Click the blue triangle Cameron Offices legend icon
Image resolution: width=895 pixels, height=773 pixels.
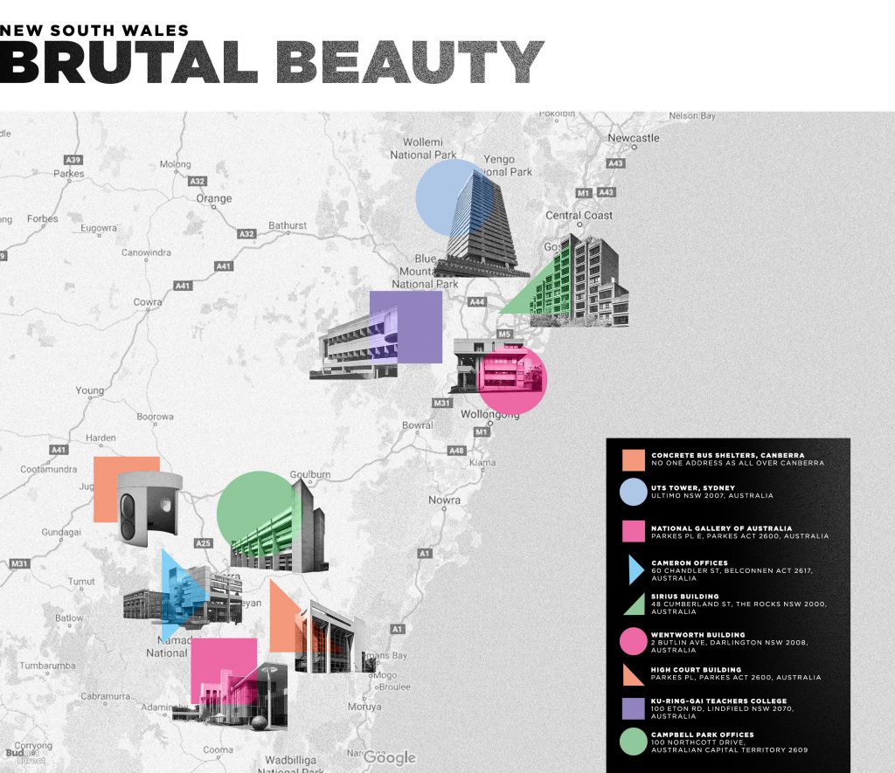pos(635,569)
